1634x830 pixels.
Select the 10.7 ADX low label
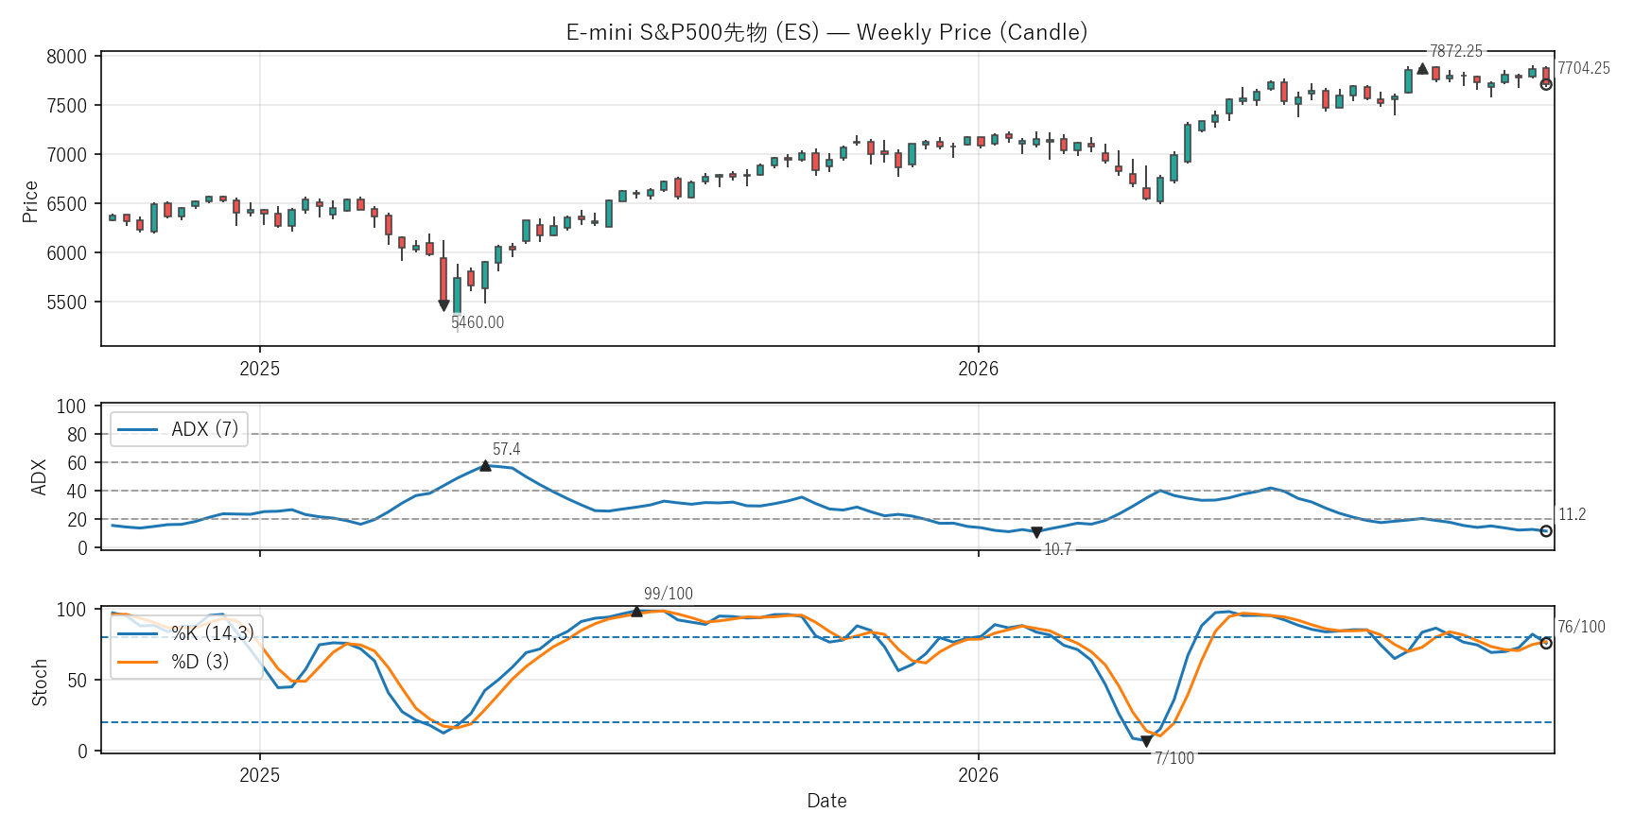[x=1057, y=549]
